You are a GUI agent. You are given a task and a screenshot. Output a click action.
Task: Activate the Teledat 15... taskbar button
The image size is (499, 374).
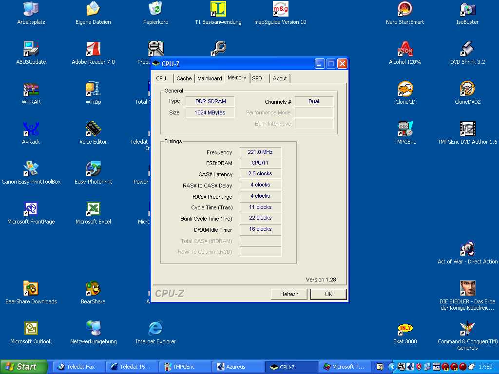click(132, 367)
